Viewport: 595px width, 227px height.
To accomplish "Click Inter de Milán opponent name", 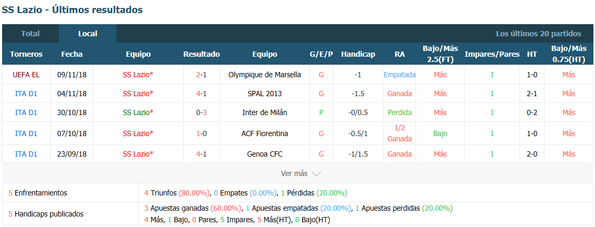I will click(x=264, y=112).
